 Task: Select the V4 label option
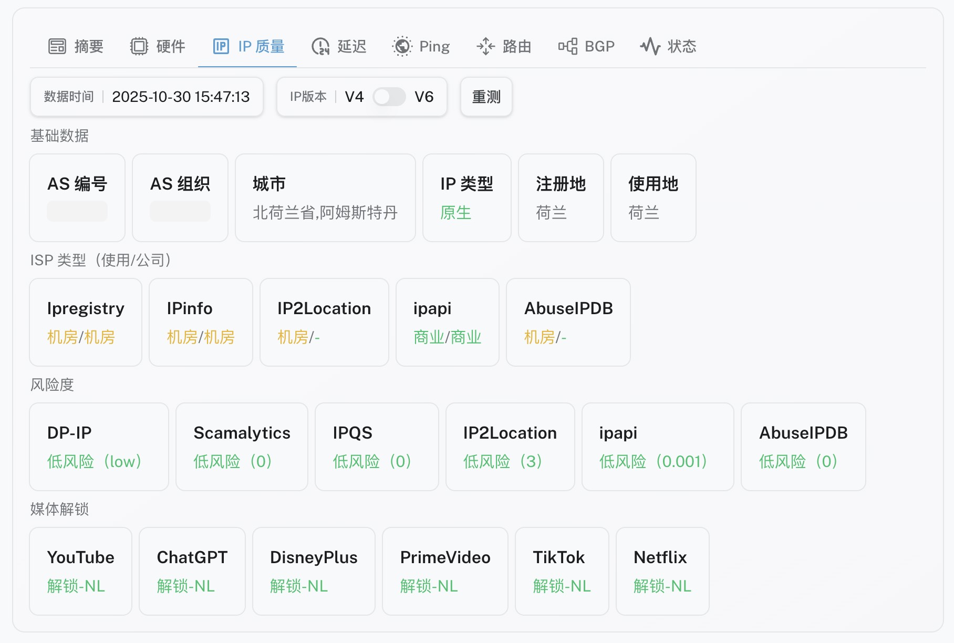354,97
